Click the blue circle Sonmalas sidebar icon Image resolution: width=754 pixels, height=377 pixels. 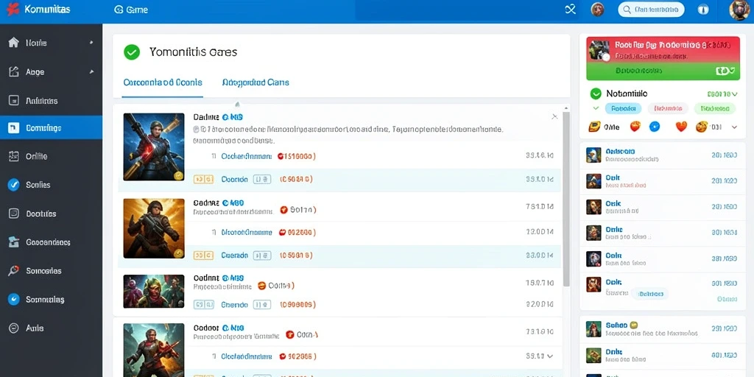13,299
